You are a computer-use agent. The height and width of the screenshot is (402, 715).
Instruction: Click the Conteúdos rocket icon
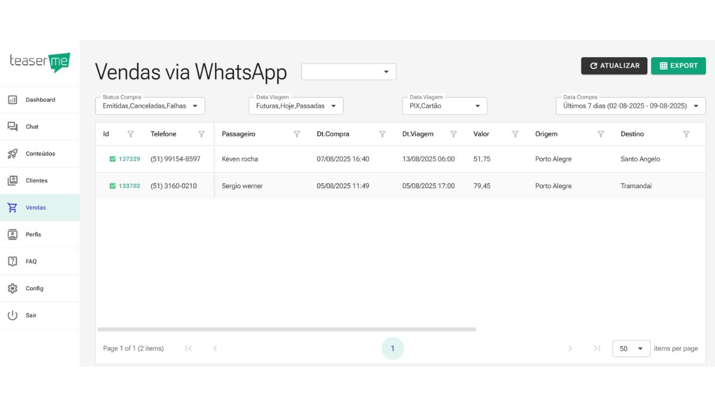(x=13, y=154)
